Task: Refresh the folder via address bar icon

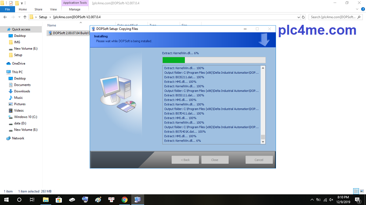Action: [x=303, y=17]
